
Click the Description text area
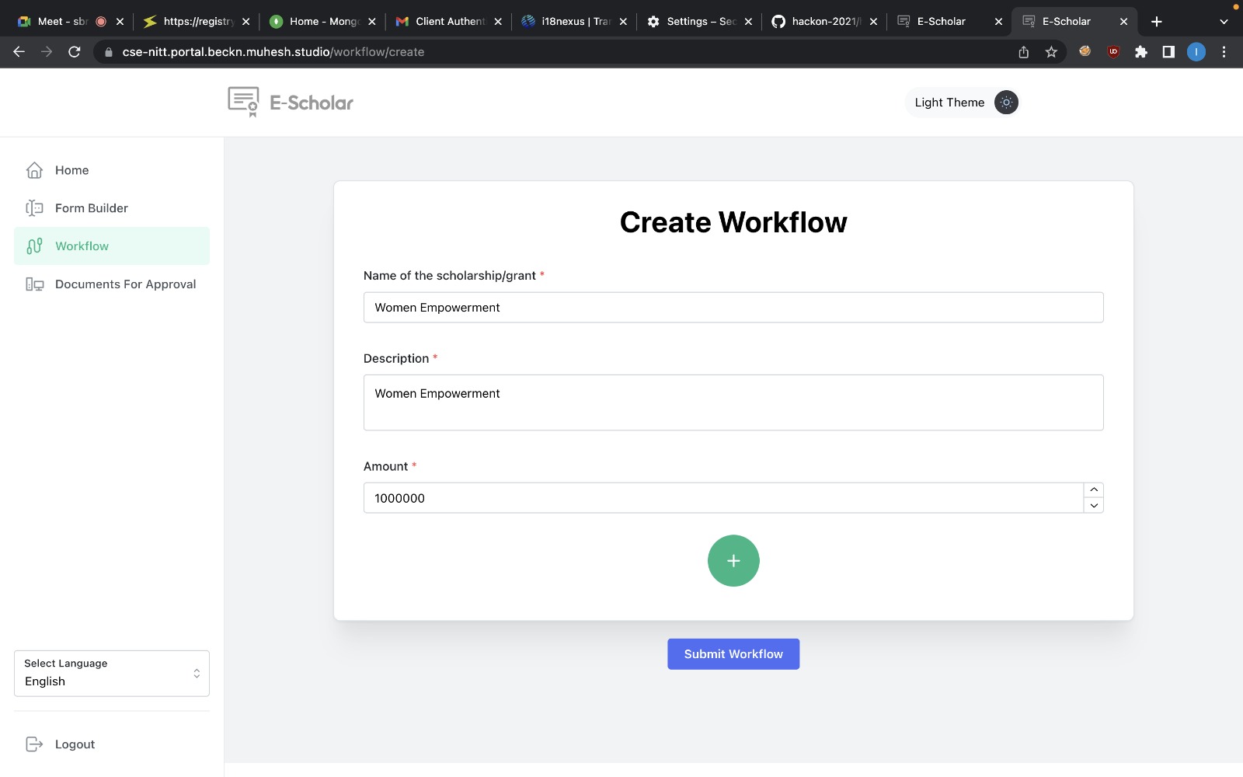pos(733,402)
